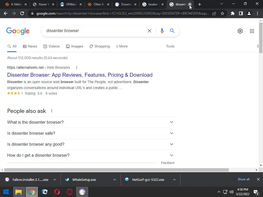Expand 'How do I get a dissenter browser?'
Image resolution: width=263 pixels, height=197 pixels.
point(91,155)
